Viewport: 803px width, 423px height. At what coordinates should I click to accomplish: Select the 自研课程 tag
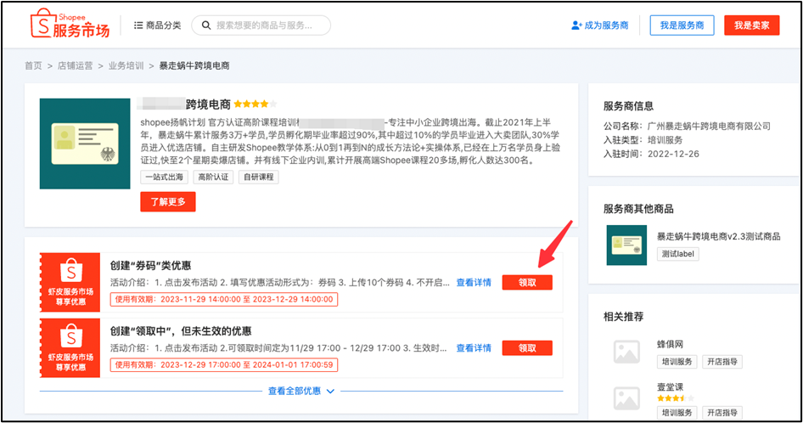pyautogui.click(x=259, y=177)
